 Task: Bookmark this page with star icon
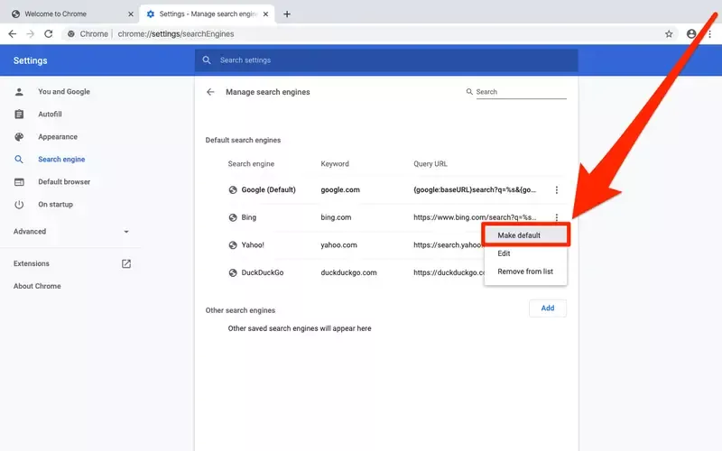pyautogui.click(x=669, y=33)
